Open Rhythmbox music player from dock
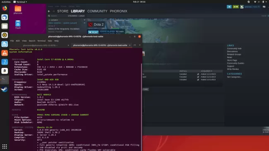The image size is (269, 151). (5, 35)
